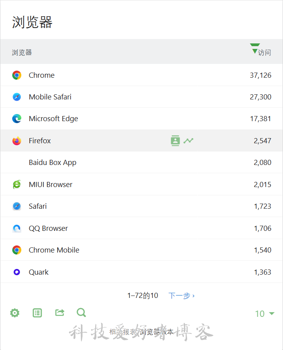The image size is (283, 350).
Task: Click the visits value 17,381
Action: point(261,118)
